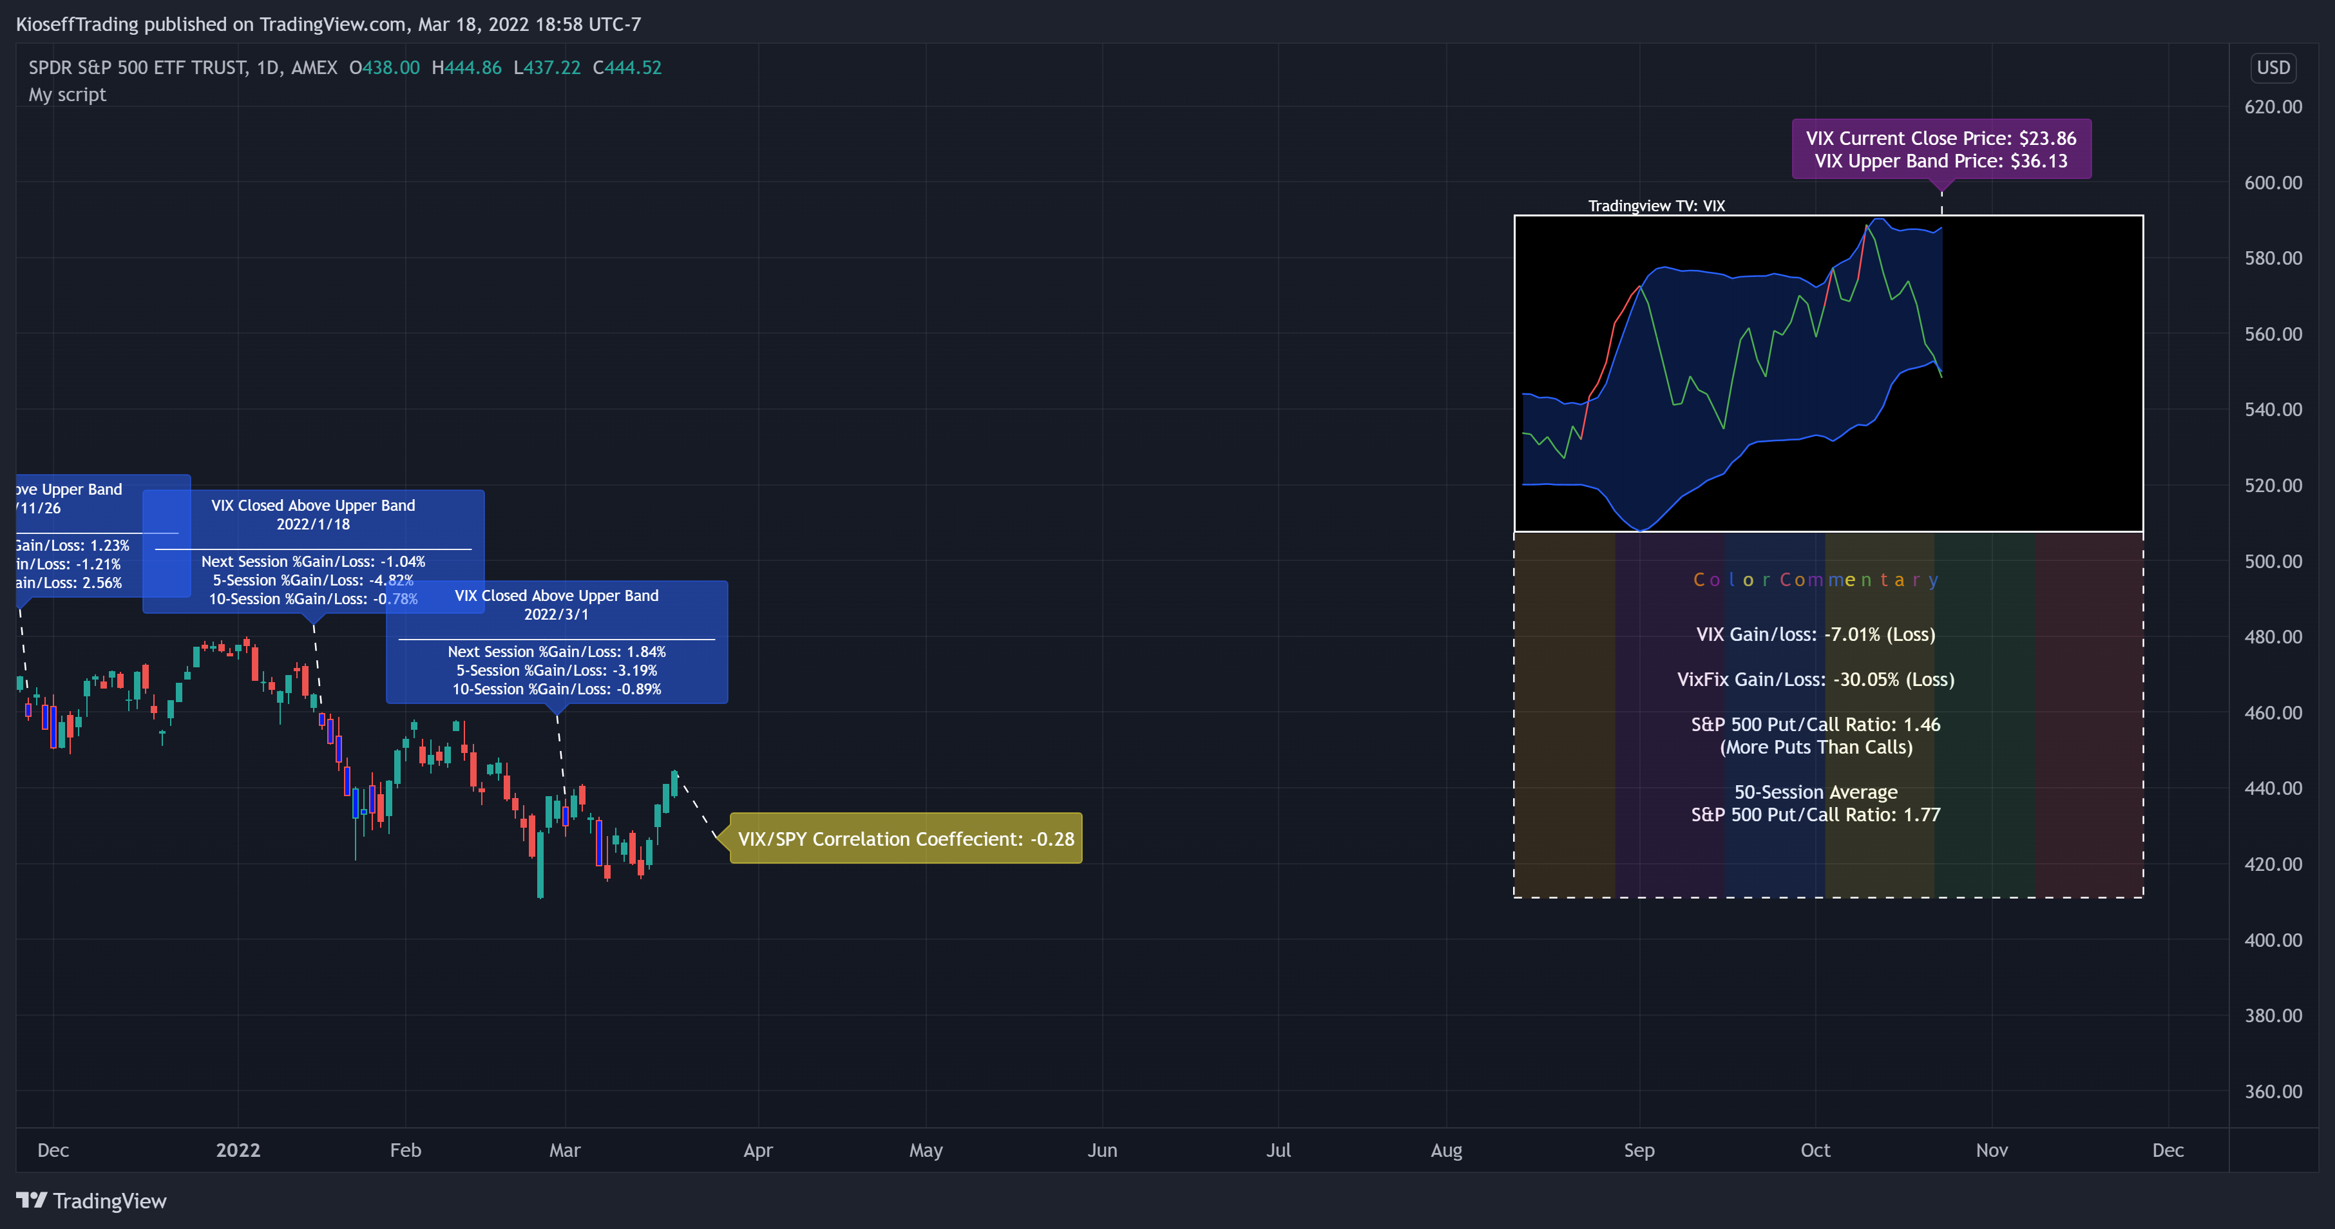Click the Nov time axis label
2335x1229 pixels.
click(1992, 1150)
